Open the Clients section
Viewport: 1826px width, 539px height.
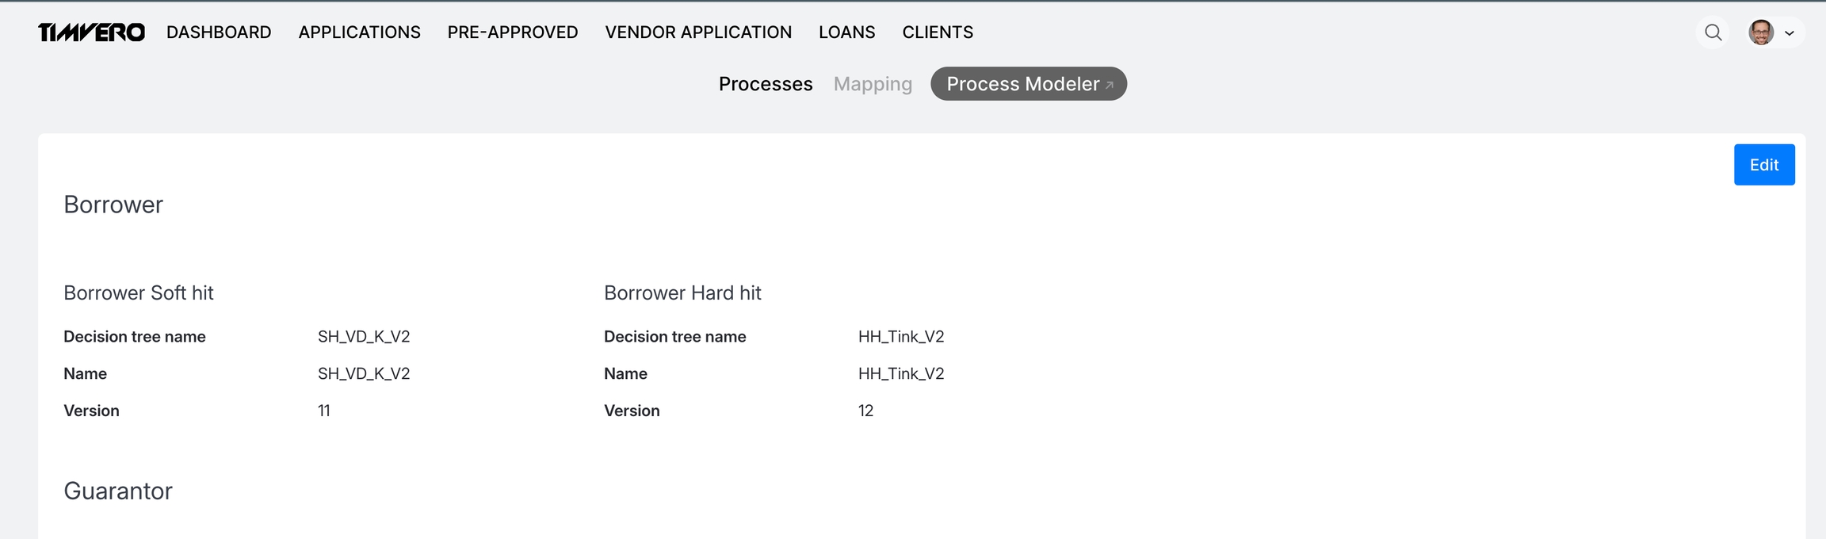pos(937,32)
